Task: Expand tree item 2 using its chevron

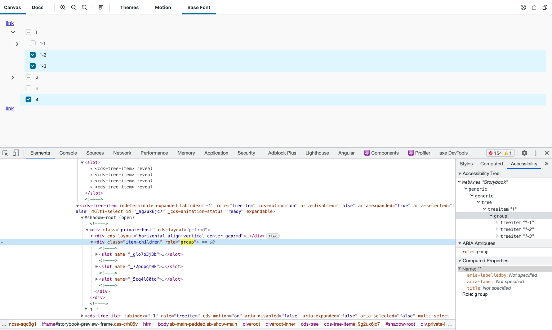Action: 13,77
